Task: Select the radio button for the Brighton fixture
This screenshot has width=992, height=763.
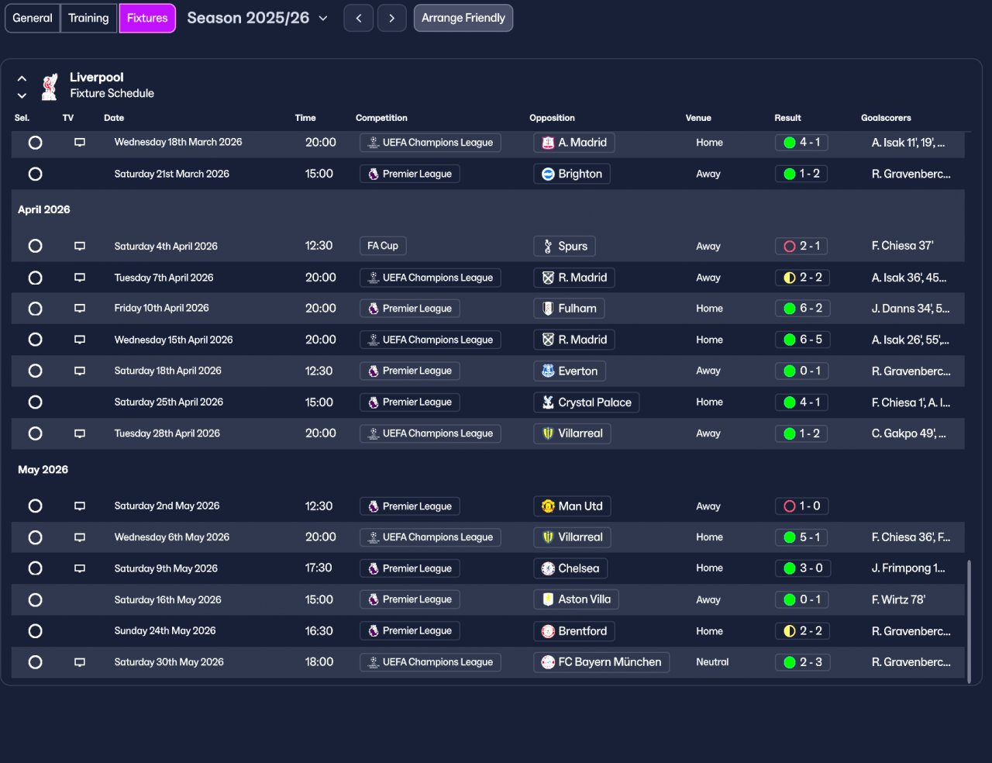Action: (x=35, y=174)
